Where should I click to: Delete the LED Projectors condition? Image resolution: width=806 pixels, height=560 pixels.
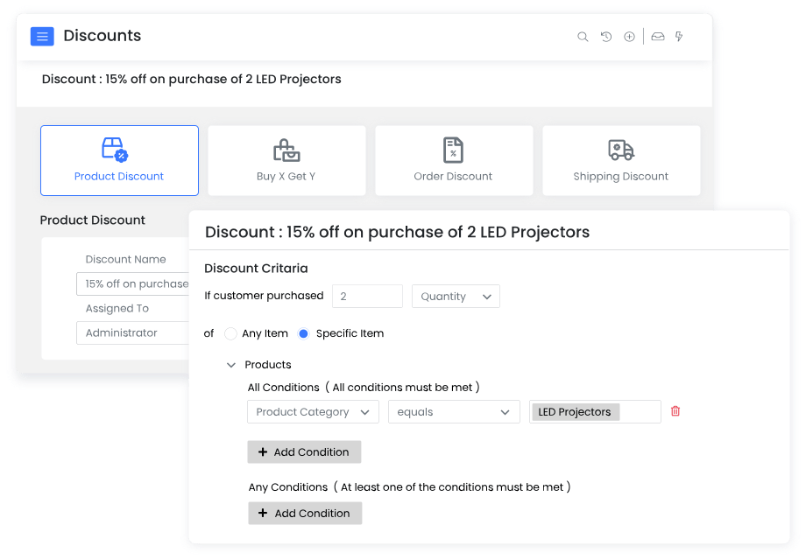pyautogui.click(x=675, y=411)
